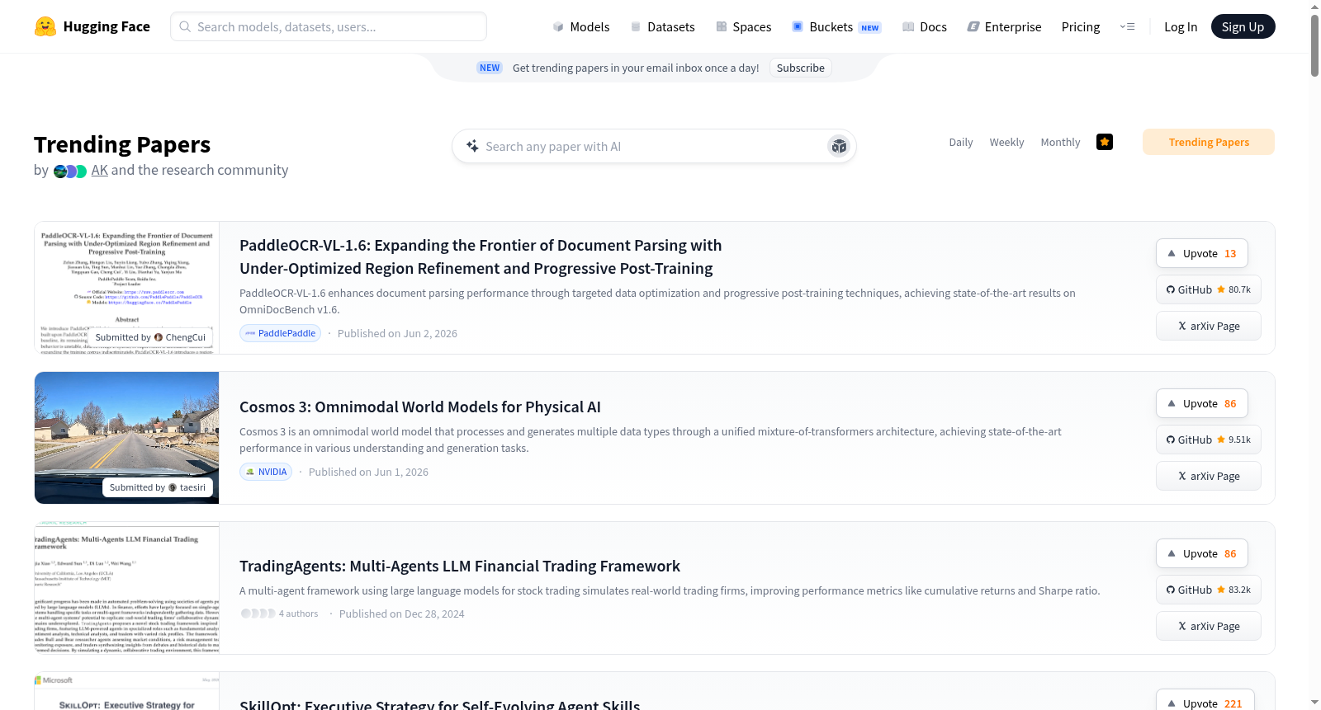Open the Docs nav link

coord(924,26)
